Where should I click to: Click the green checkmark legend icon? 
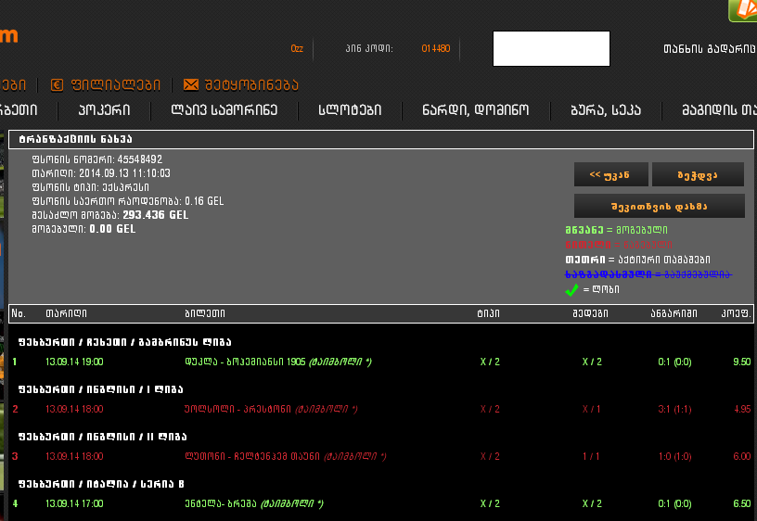tap(571, 290)
